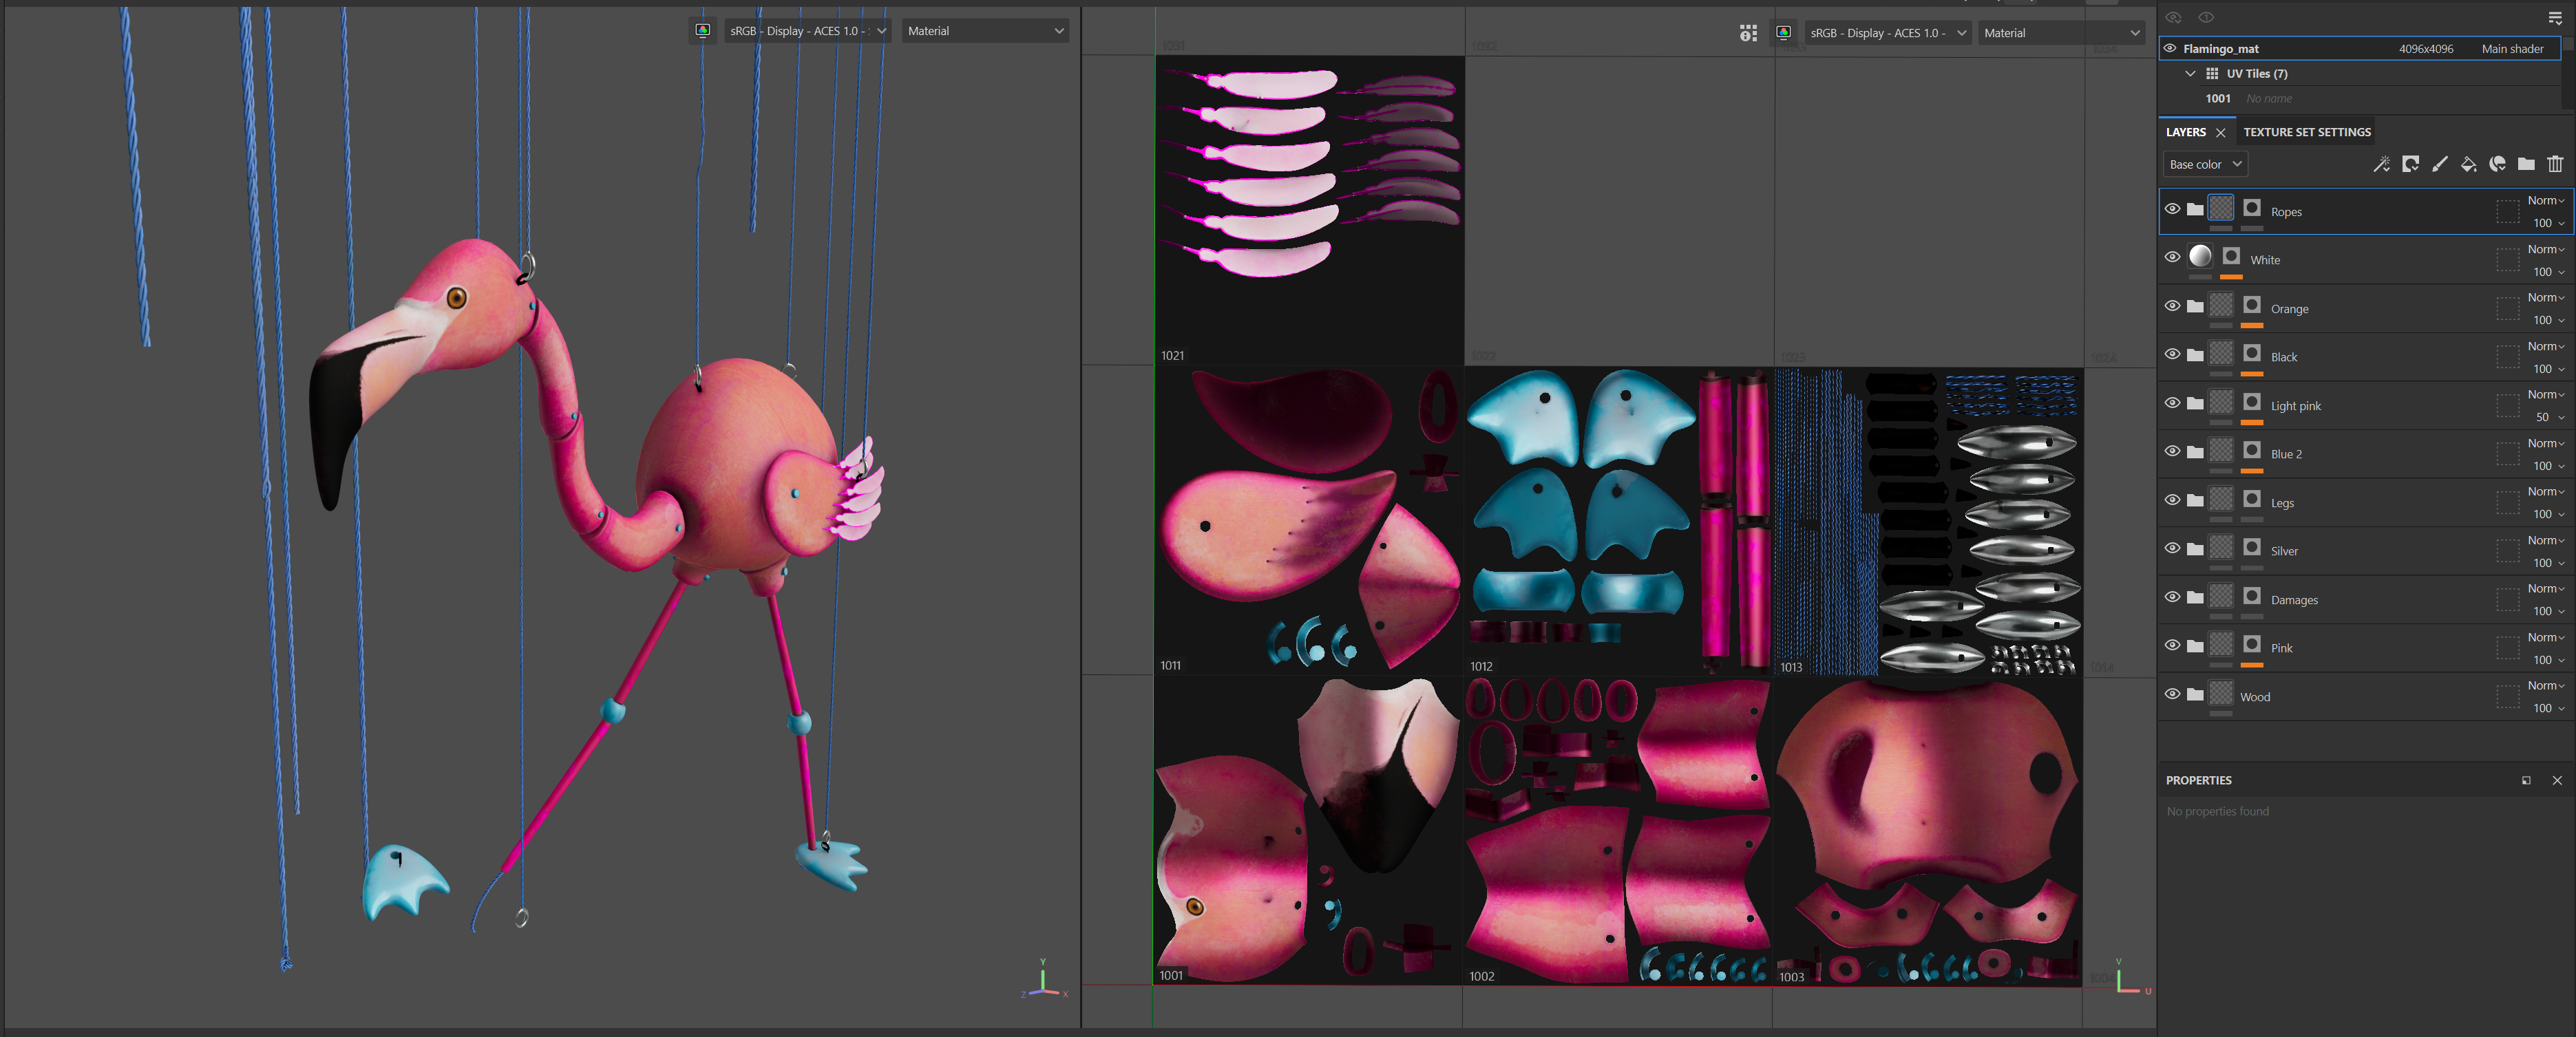Open texture set list settings menu
2576x1037 pixels.
point(2555,18)
